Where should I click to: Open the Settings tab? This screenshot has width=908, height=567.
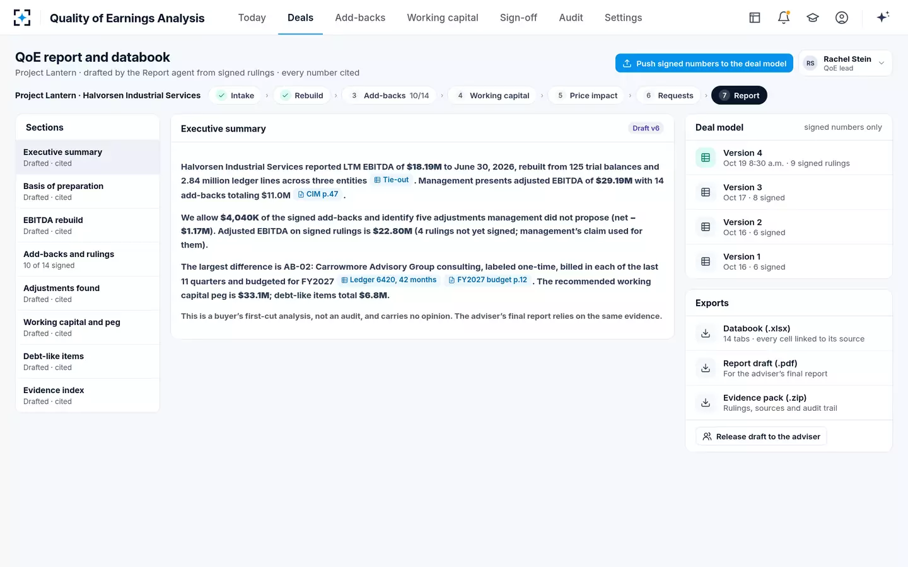pyautogui.click(x=623, y=18)
